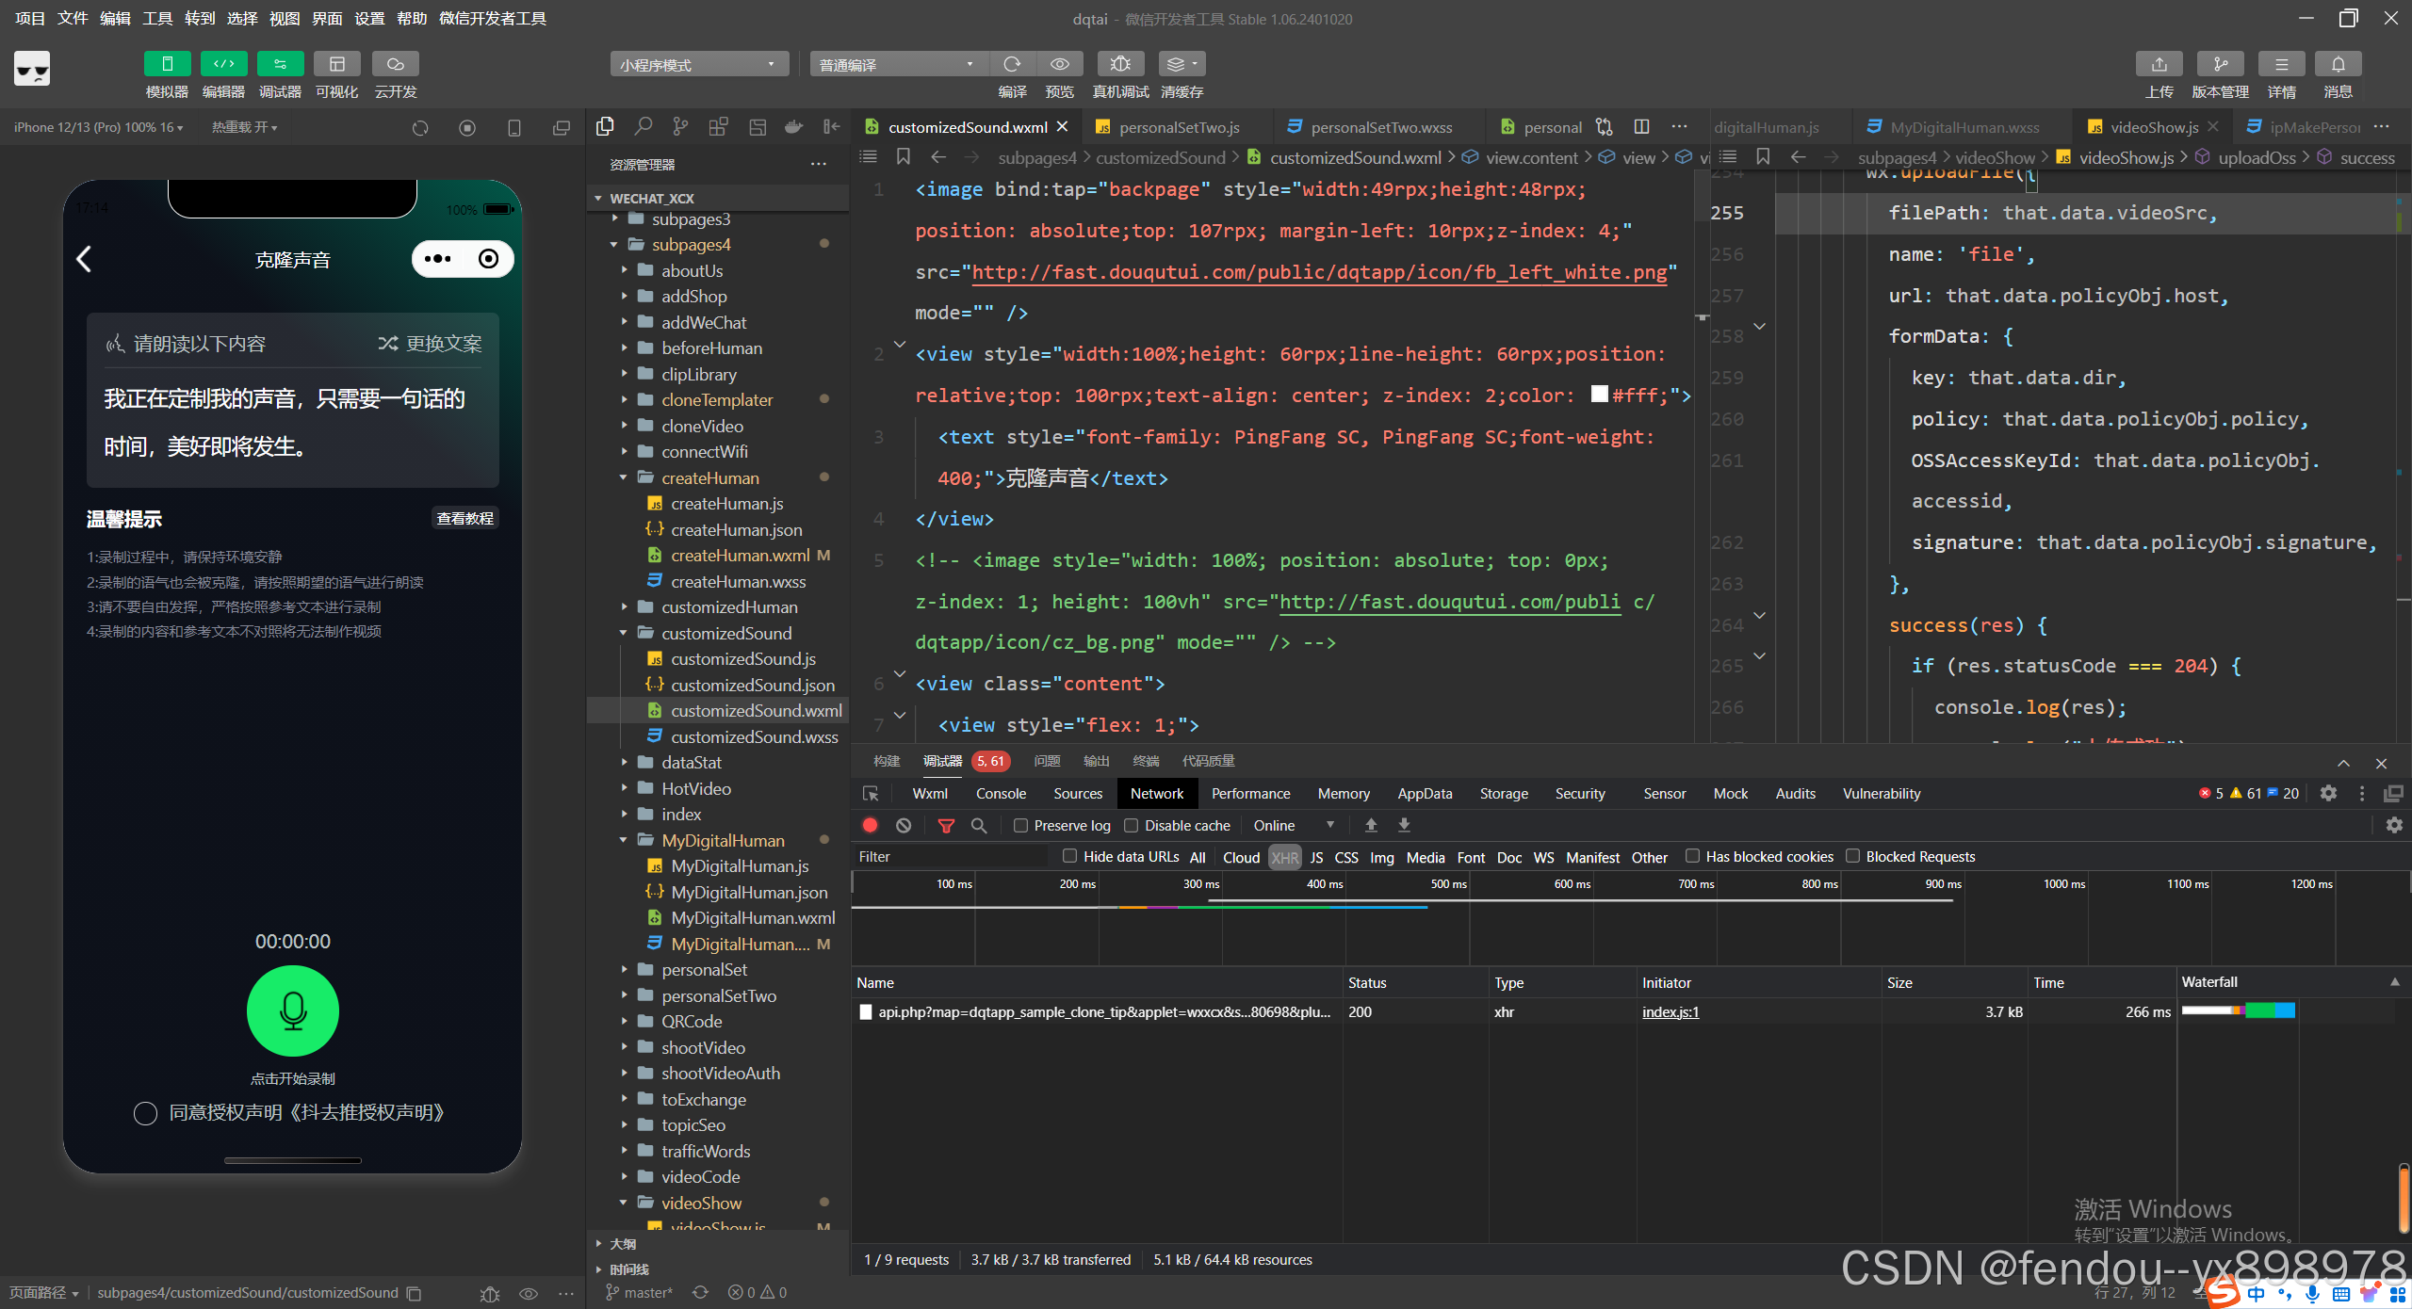Viewport: 2412px width, 1309px height.
Task: Select the authorization agreement radio button
Action: 145,1113
